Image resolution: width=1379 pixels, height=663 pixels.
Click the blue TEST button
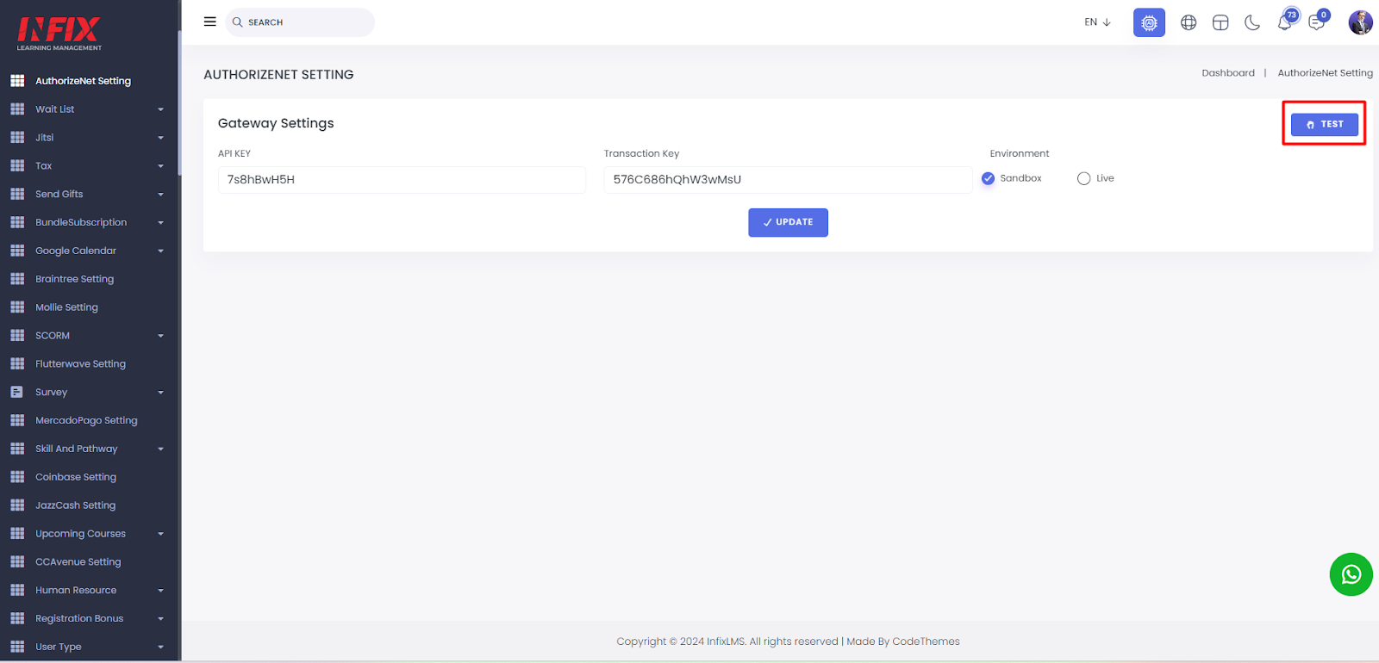coord(1324,124)
